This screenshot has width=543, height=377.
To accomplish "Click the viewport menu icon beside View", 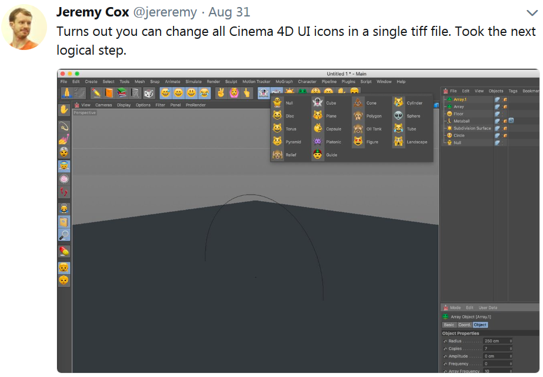I will tap(77, 105).
